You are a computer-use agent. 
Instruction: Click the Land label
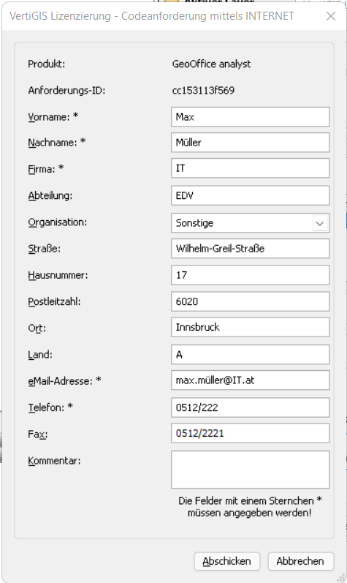(x=40, y=355)
